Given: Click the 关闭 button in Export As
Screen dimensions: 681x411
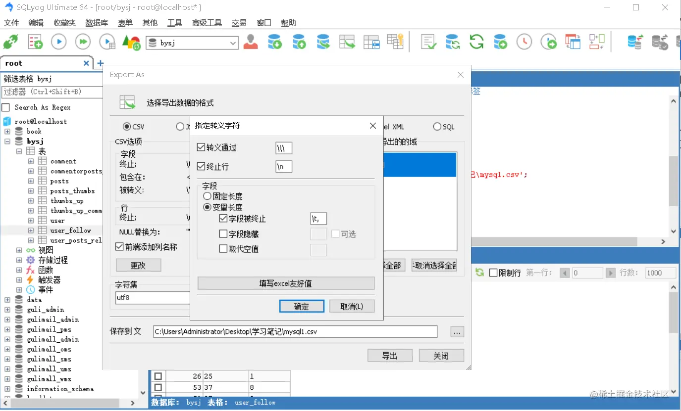Looking at the screenshot, I should (441, 356).
